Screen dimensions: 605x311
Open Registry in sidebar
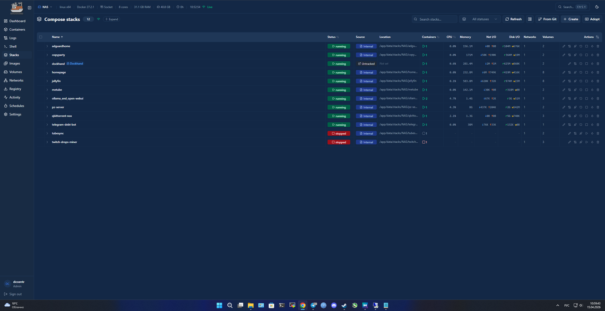(17, 89)
